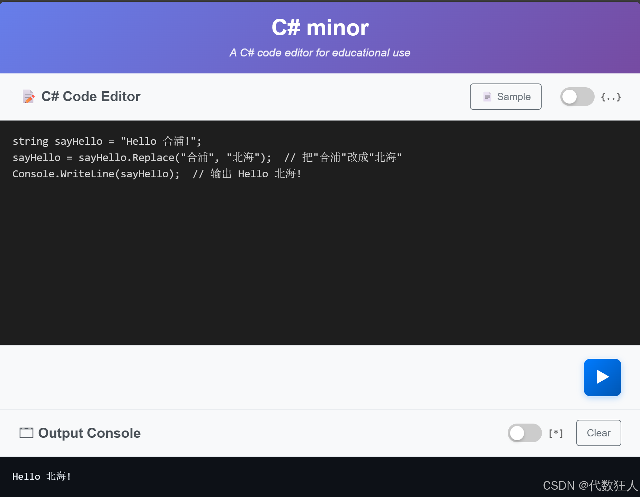
Task: Click the output text 'Hello 北海!'
Action: 42,477
